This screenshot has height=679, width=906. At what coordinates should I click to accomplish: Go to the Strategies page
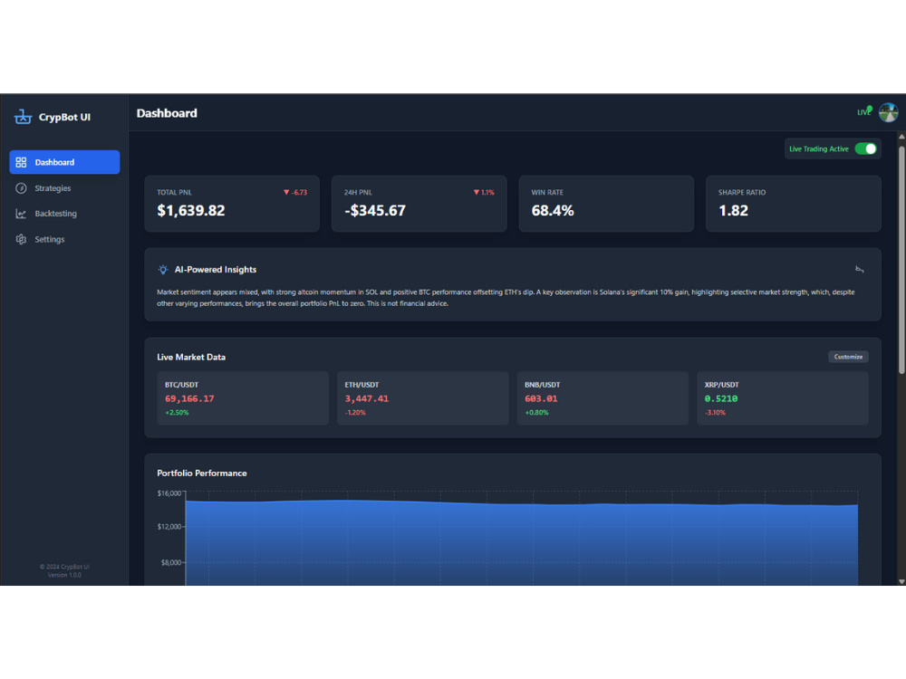pos(64,188)
